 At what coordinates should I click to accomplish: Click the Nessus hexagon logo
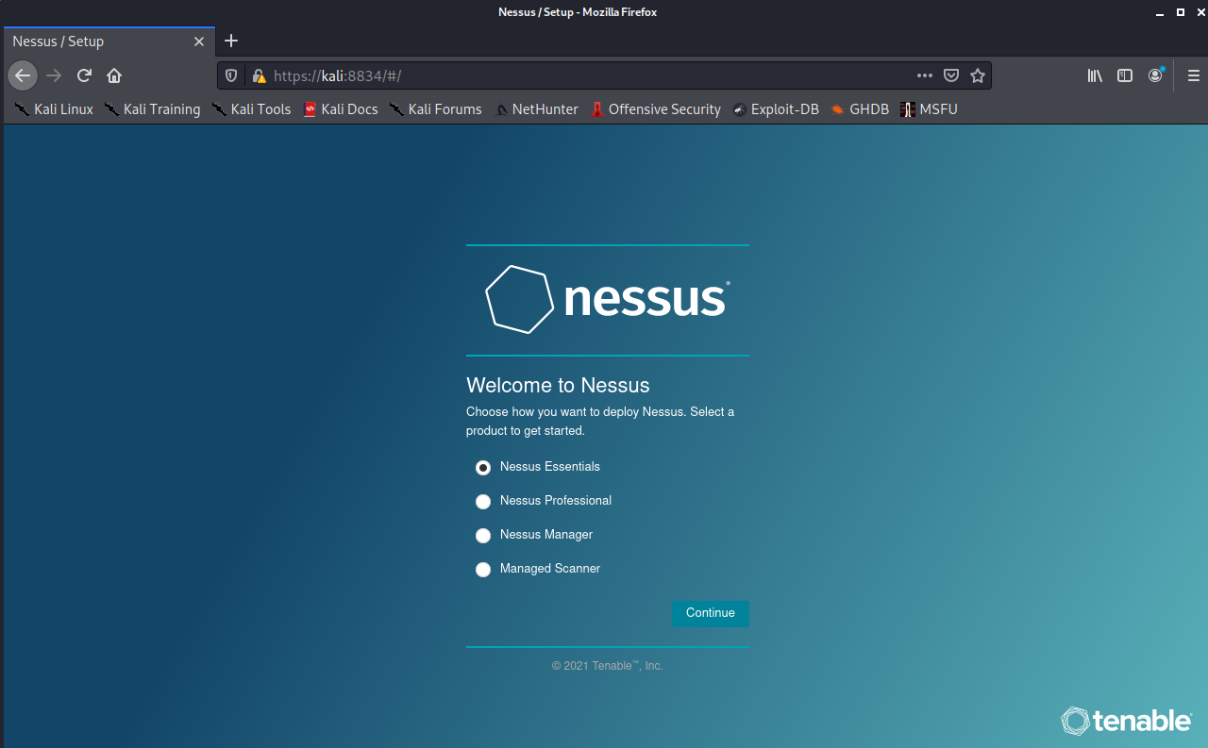[520, 299]
